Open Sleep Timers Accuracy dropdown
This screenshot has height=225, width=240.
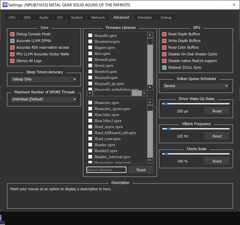(x=44, y=79)
